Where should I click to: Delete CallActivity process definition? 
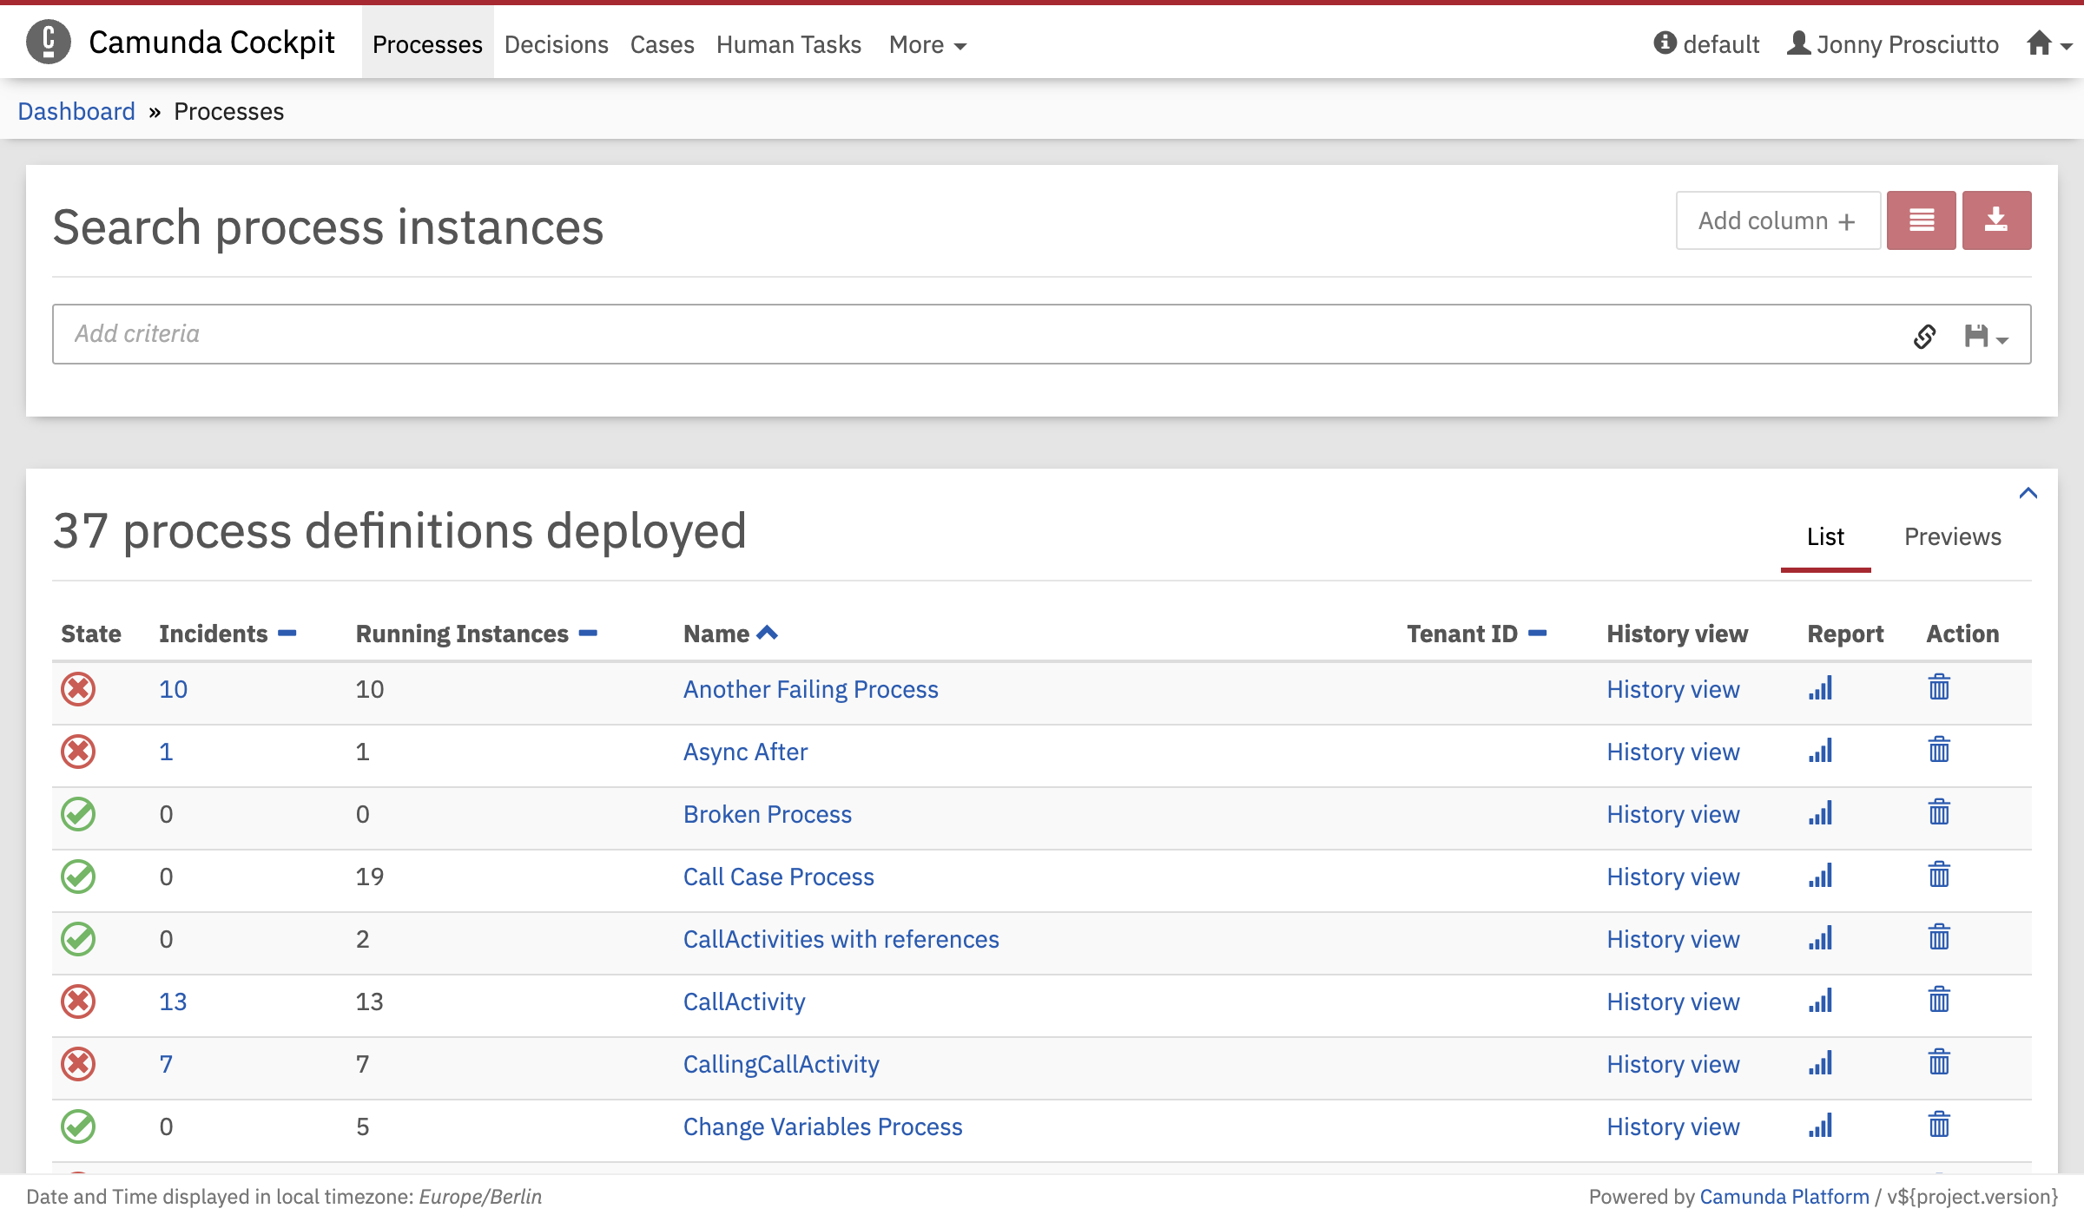(1939, 1000)
